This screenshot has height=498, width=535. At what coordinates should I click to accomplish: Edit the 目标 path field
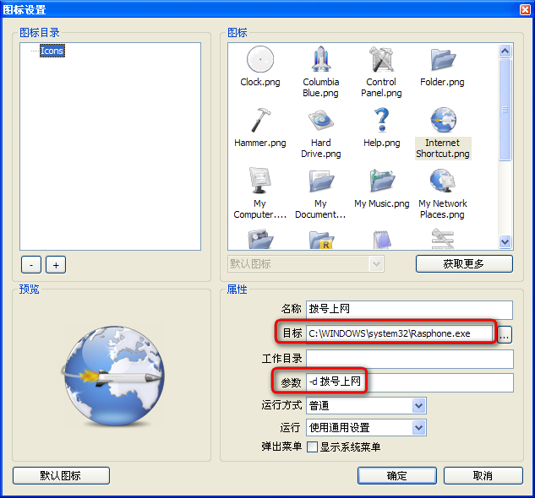[x=400, y=333]
